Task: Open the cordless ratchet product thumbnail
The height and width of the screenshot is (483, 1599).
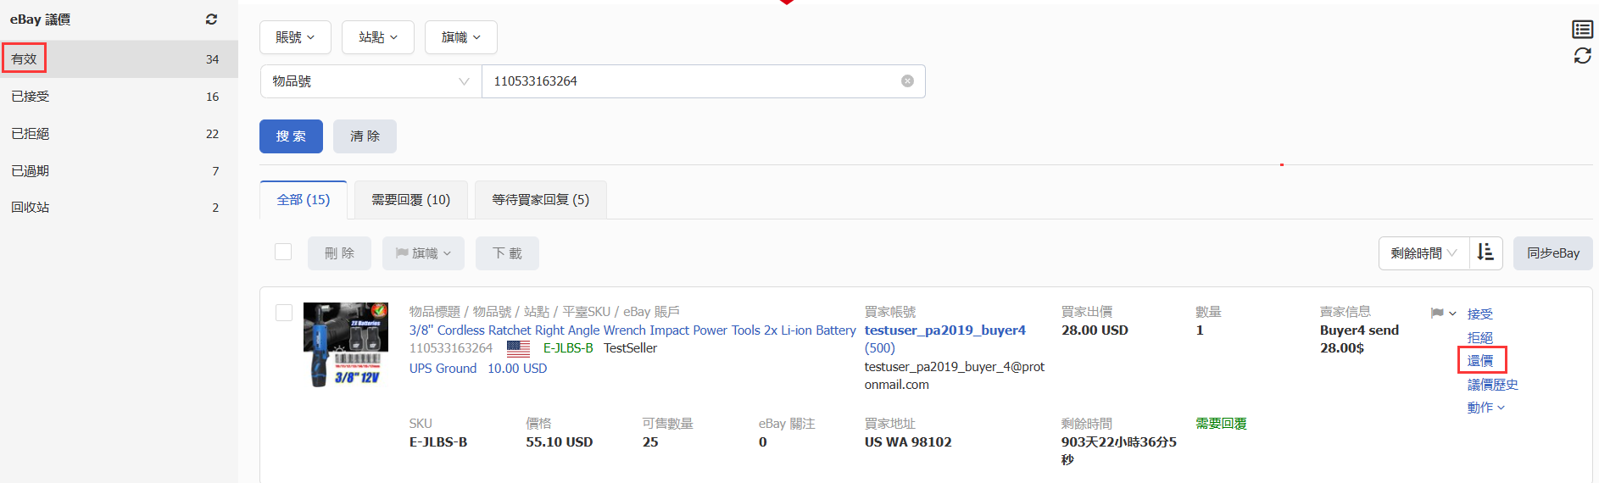Action: 346,344
